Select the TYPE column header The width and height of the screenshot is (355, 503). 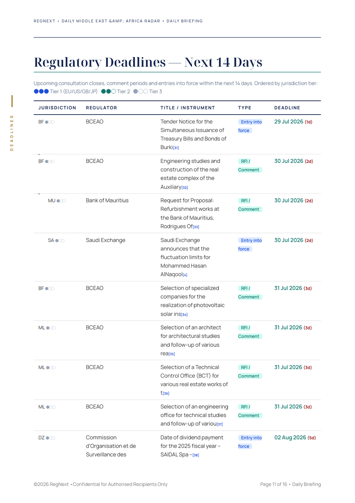(x=245, y=108)
